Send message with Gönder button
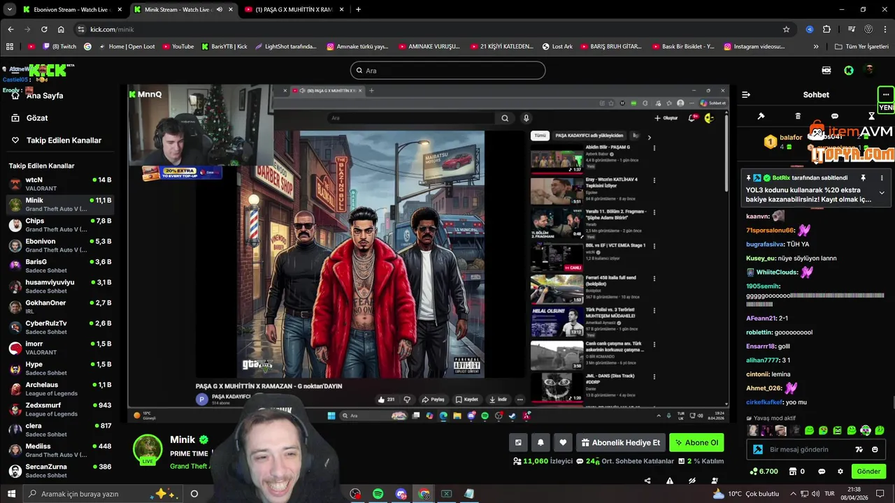The height and width of the screenshot is (503, 895). [868, 472]
